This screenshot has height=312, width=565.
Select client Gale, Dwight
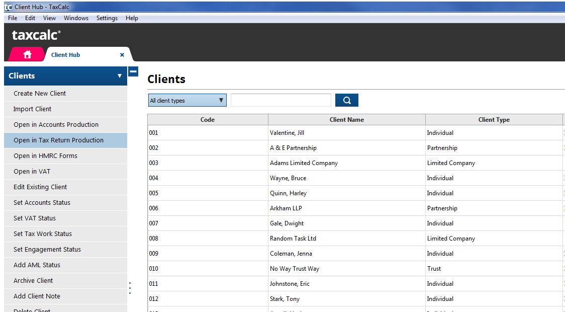click(x=287, y=223)
